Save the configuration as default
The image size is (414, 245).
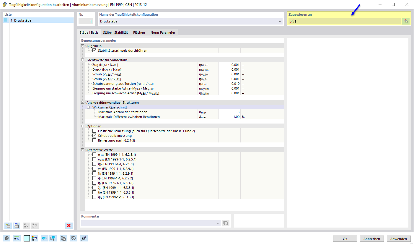click(x=53, y=238)
